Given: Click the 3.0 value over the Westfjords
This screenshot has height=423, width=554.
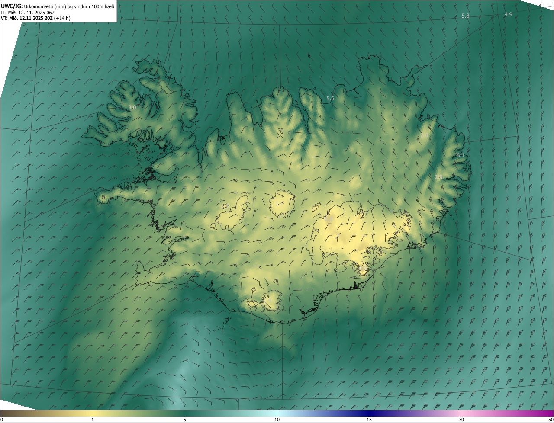Looking at the screenshot, I should click(x=132, y=107).
